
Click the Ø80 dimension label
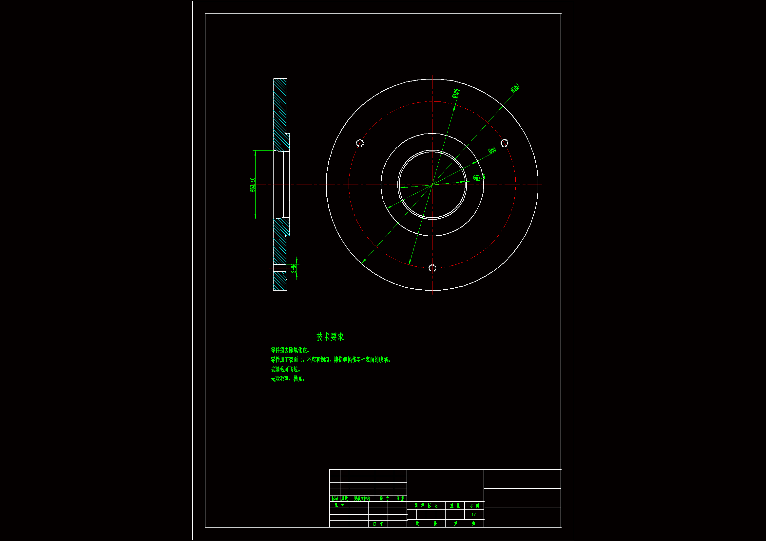pyautogui.click(x=492, y=150)
